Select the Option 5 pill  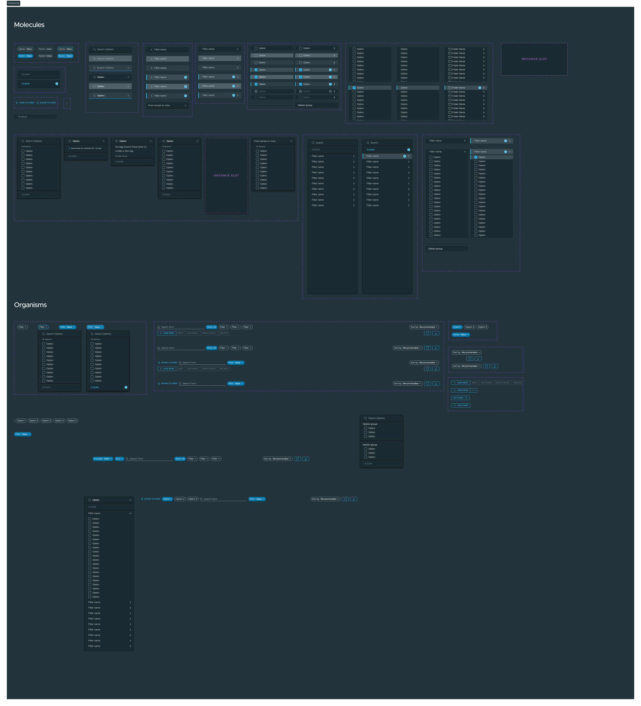(x=72, y=421)
